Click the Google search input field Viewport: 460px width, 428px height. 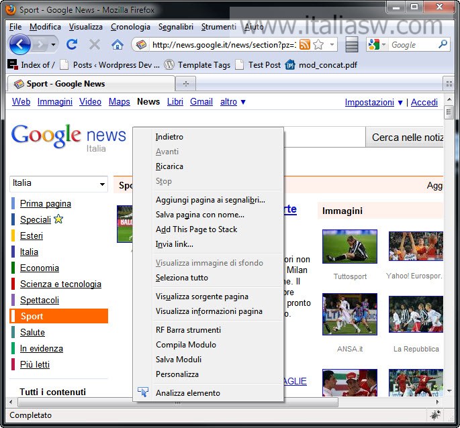(412, 45)
